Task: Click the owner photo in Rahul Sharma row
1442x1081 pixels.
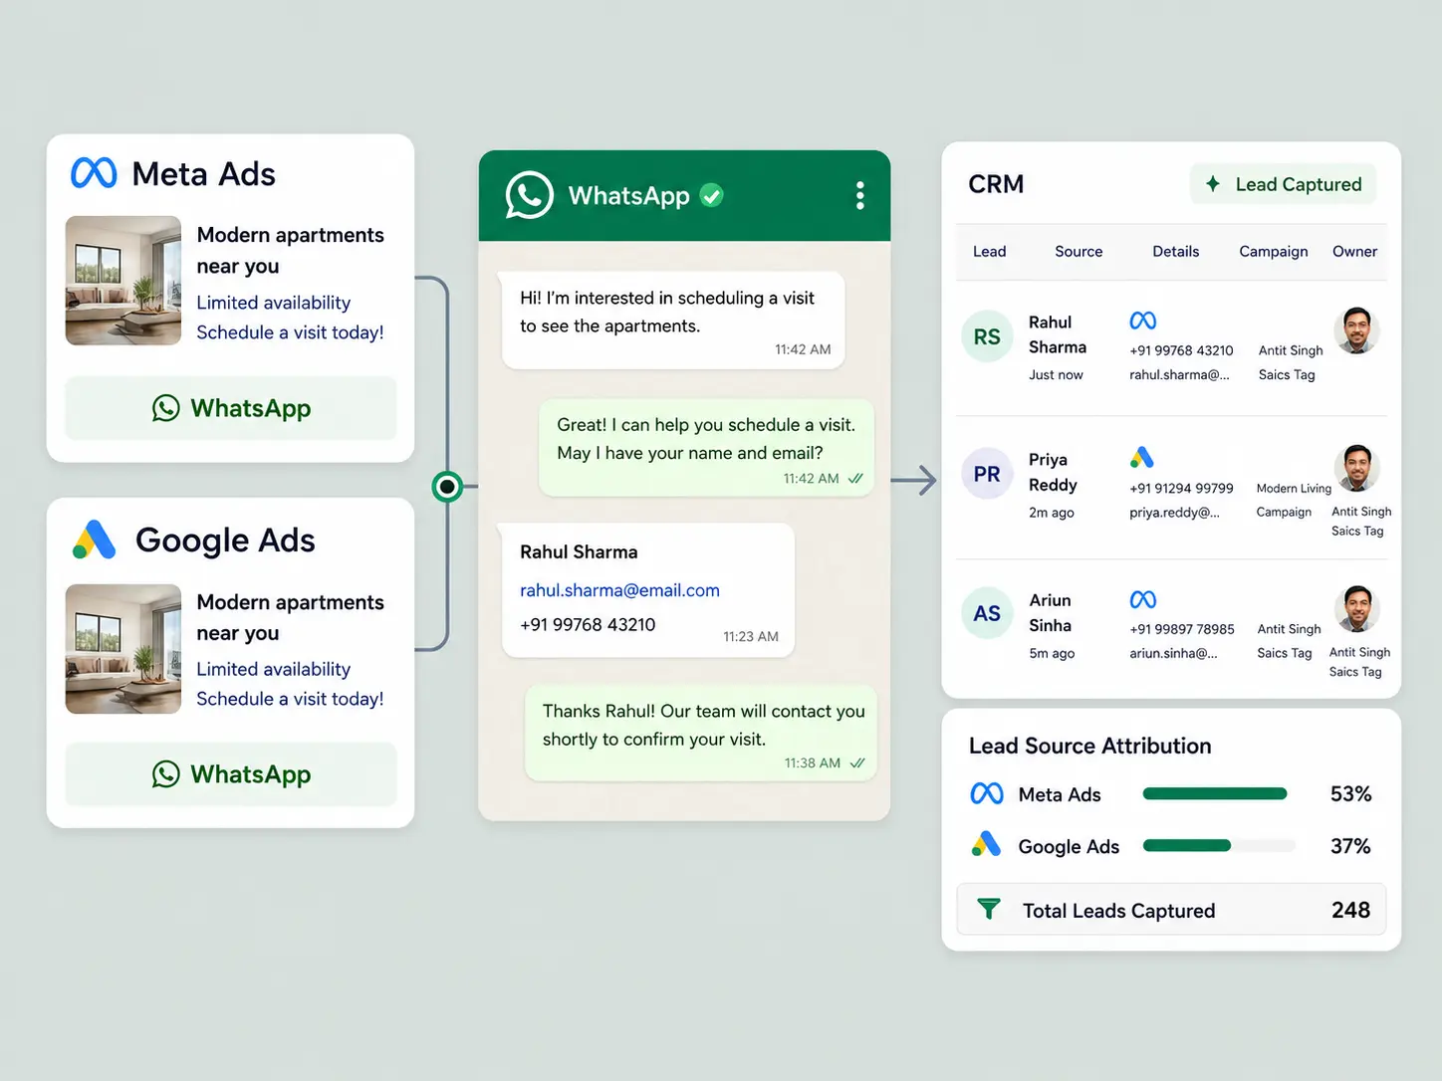Action: 1356,330
